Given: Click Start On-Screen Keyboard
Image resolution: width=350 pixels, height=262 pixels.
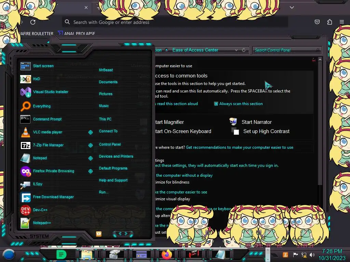Looking at the screenshot, I should [x=183, y=131].
